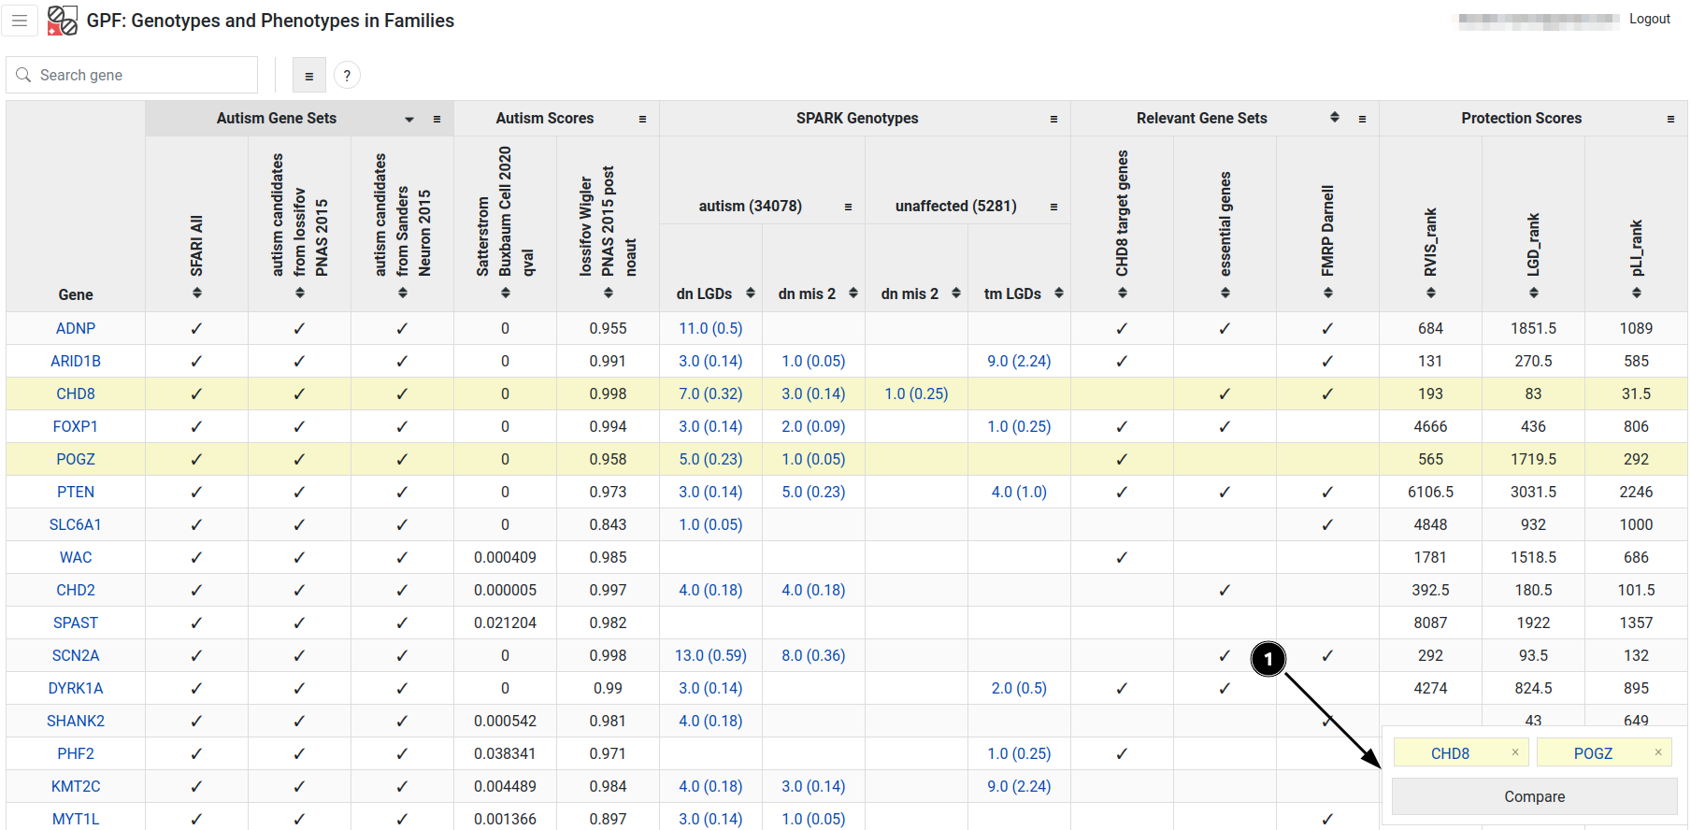This screenshot has height=830, width=1691.
Task: Sort by RVIS_rank column
Action: (x=1431, y=293)
